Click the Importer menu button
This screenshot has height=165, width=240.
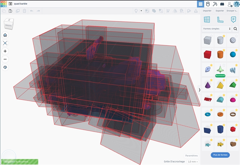tap(207, 11)
